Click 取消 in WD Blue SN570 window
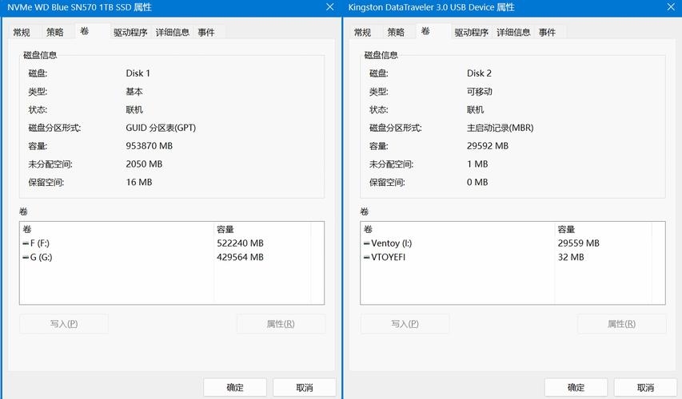This screenshot has height=399, width=682. coord(305,387)
